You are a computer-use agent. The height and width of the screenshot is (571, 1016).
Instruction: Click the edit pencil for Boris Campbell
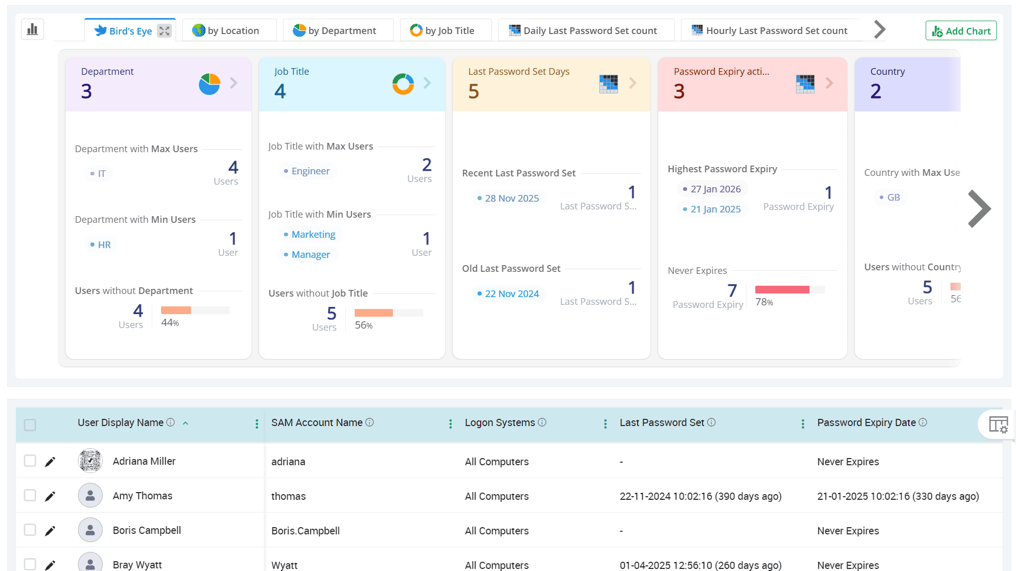[x=50, y=531]
